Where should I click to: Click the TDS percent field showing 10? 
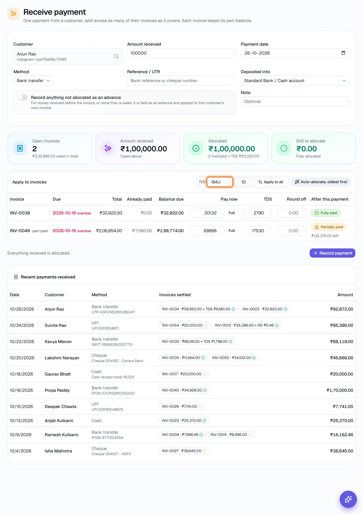pyautogui.click(x=244, y=182)
